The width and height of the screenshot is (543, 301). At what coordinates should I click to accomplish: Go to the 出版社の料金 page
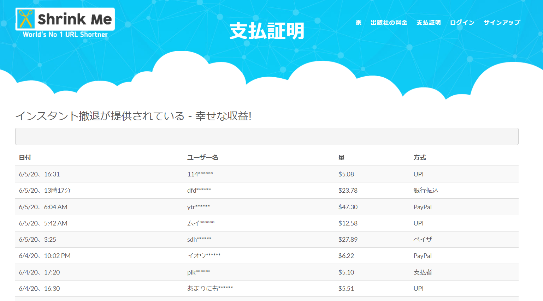click(389, 23)
